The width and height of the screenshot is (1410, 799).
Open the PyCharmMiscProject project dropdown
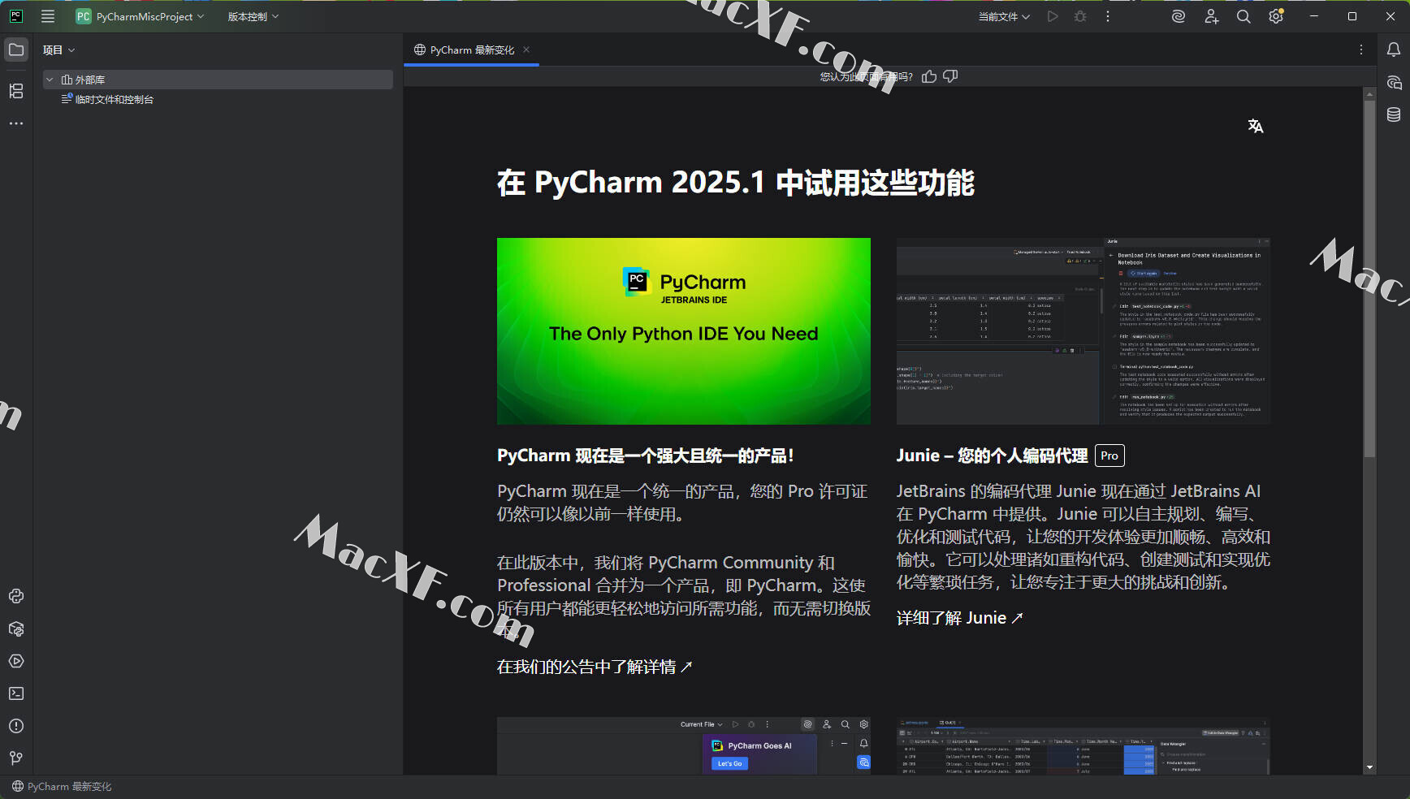tap(140, 16)
